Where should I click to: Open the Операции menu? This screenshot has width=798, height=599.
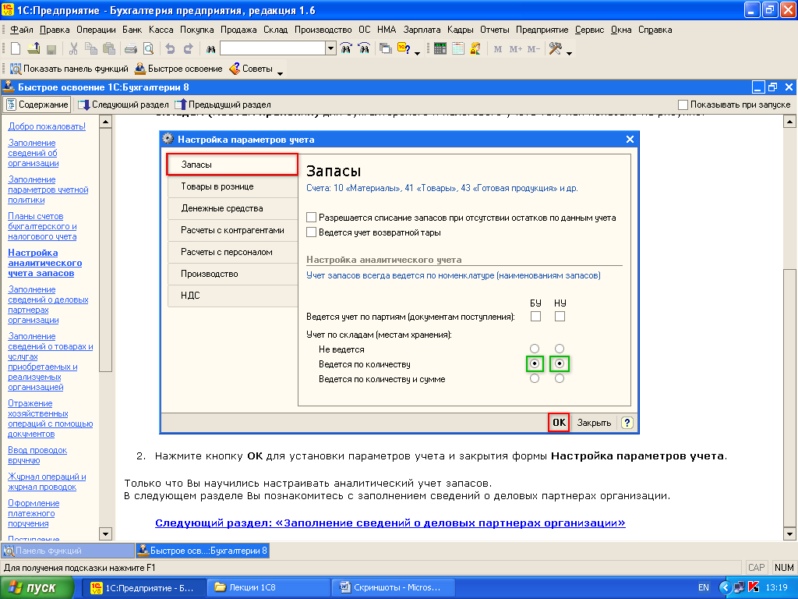tap(96, 30)
